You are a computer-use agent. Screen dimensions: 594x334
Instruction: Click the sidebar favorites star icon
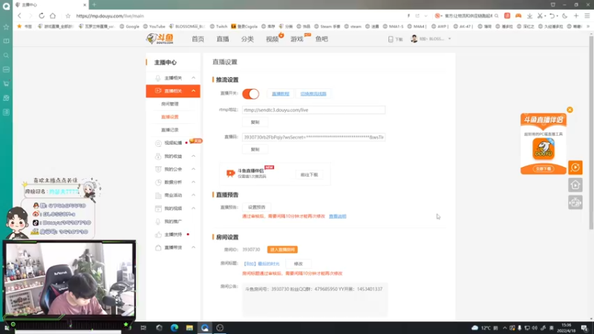coord(6,27)
